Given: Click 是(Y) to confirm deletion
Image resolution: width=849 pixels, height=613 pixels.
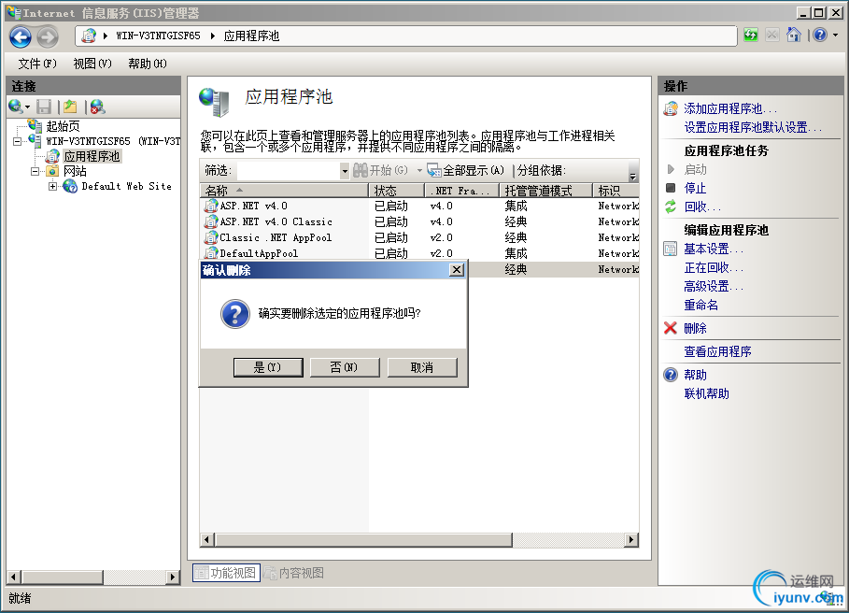Looking at the screenshot, I should [x=268, y=367].
